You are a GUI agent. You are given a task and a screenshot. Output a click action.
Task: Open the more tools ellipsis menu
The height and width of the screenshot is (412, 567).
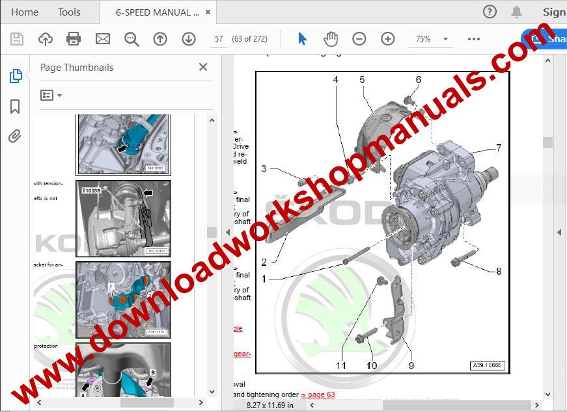point(474,39)
